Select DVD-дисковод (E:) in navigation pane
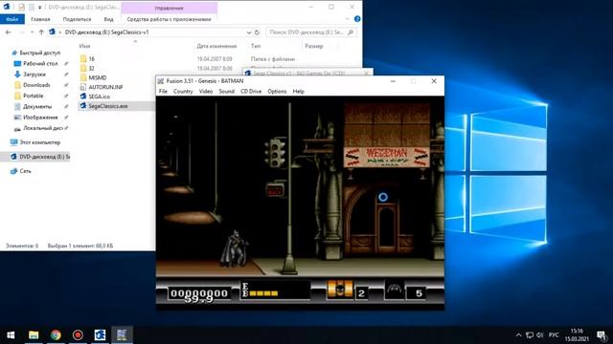 click(x=45, y=157)
